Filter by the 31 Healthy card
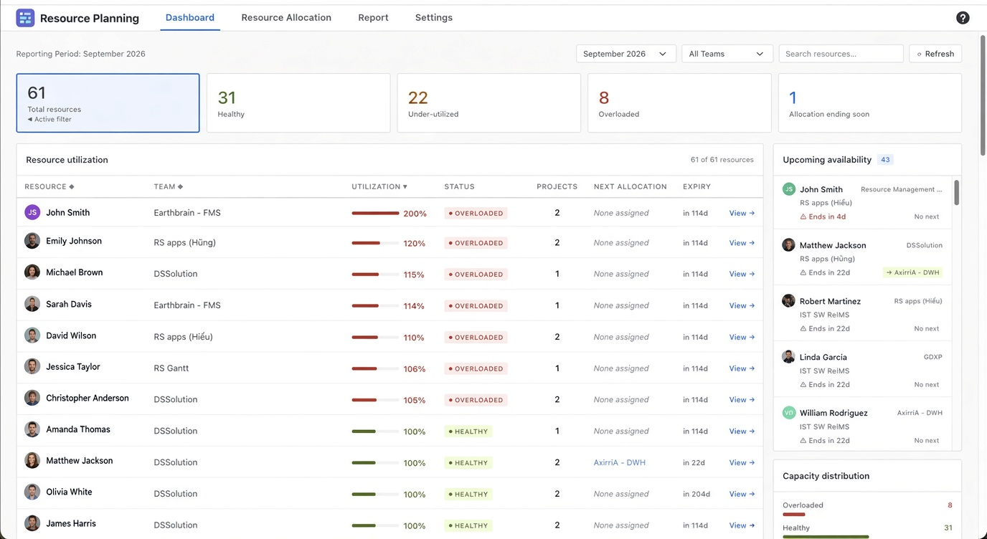The width and height of the screenshot is (987, 539). tap(298, 103)
